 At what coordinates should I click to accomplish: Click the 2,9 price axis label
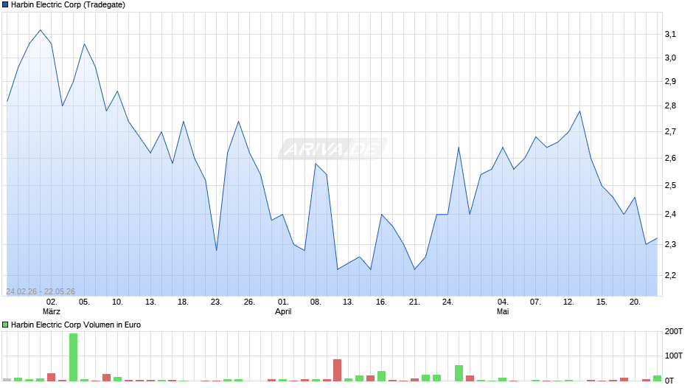670,81
